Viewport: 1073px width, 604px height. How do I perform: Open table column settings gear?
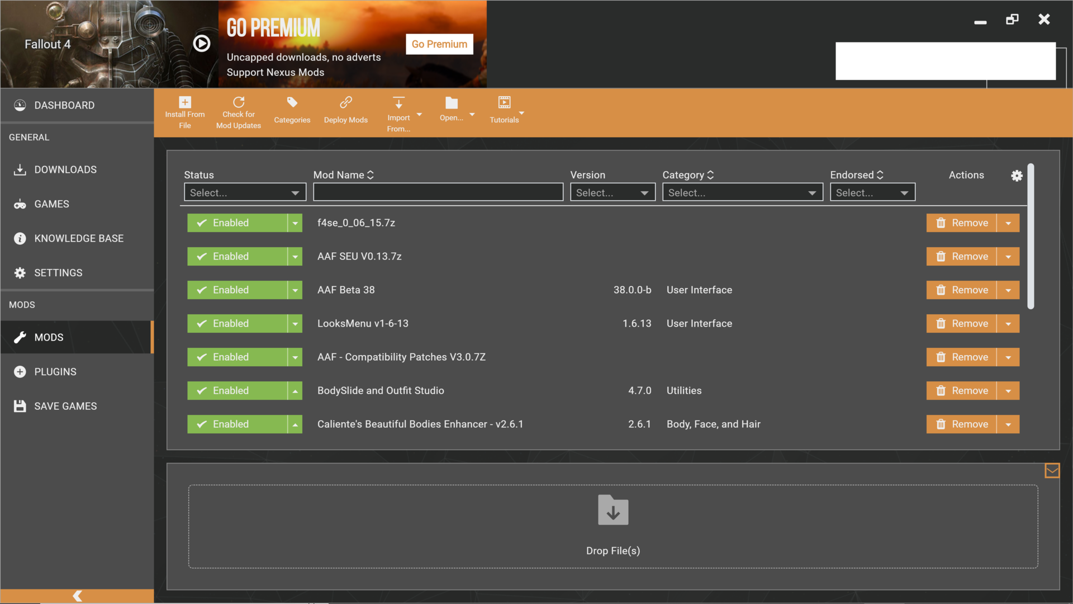[x=1017, y=176]
